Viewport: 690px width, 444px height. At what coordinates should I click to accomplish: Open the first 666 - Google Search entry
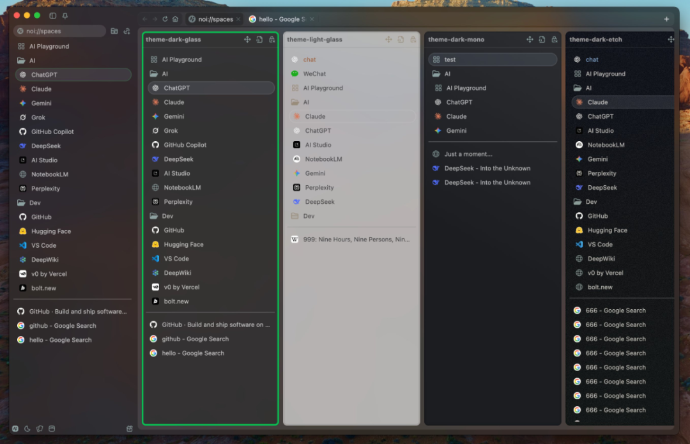pyautogui.click(x=623, y=310)
